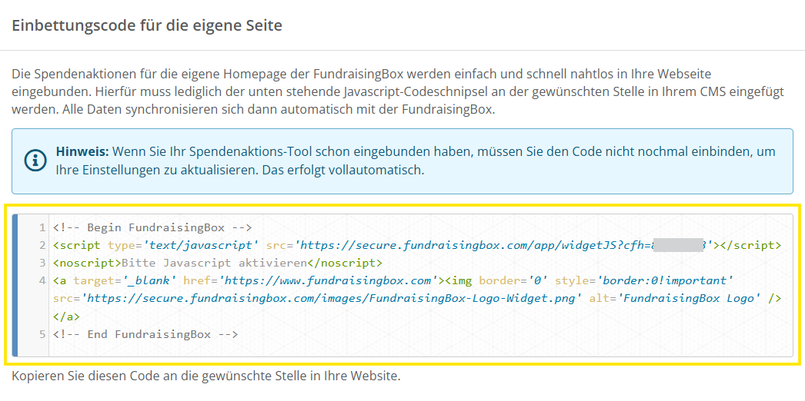Click code line 5 'End FundraisingBox' comment
Viewport: 805px width, 401px height.
145,334
